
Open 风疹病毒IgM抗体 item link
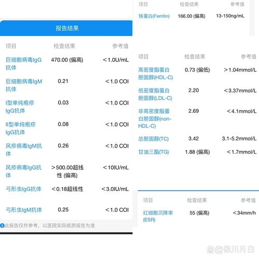point(24,150)
